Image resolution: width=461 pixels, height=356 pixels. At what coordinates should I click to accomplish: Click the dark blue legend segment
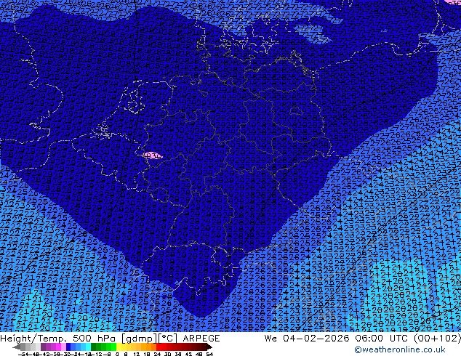[x=68, y=347]
